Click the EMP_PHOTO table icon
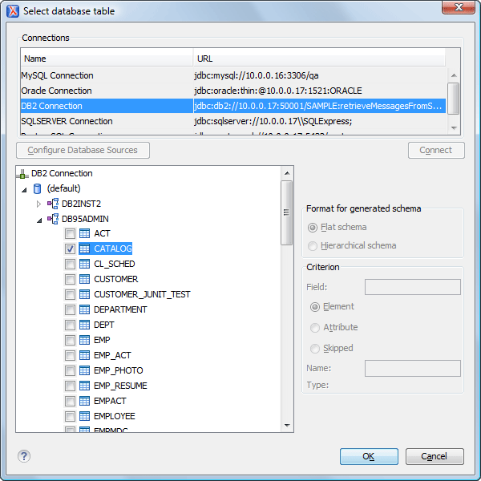 (84, 370)
